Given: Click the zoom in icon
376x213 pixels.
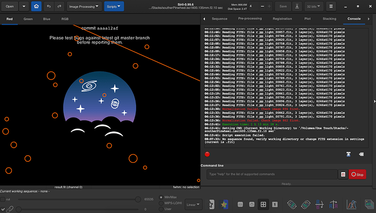Looking at the screenshot, I should tap(252, 204).
